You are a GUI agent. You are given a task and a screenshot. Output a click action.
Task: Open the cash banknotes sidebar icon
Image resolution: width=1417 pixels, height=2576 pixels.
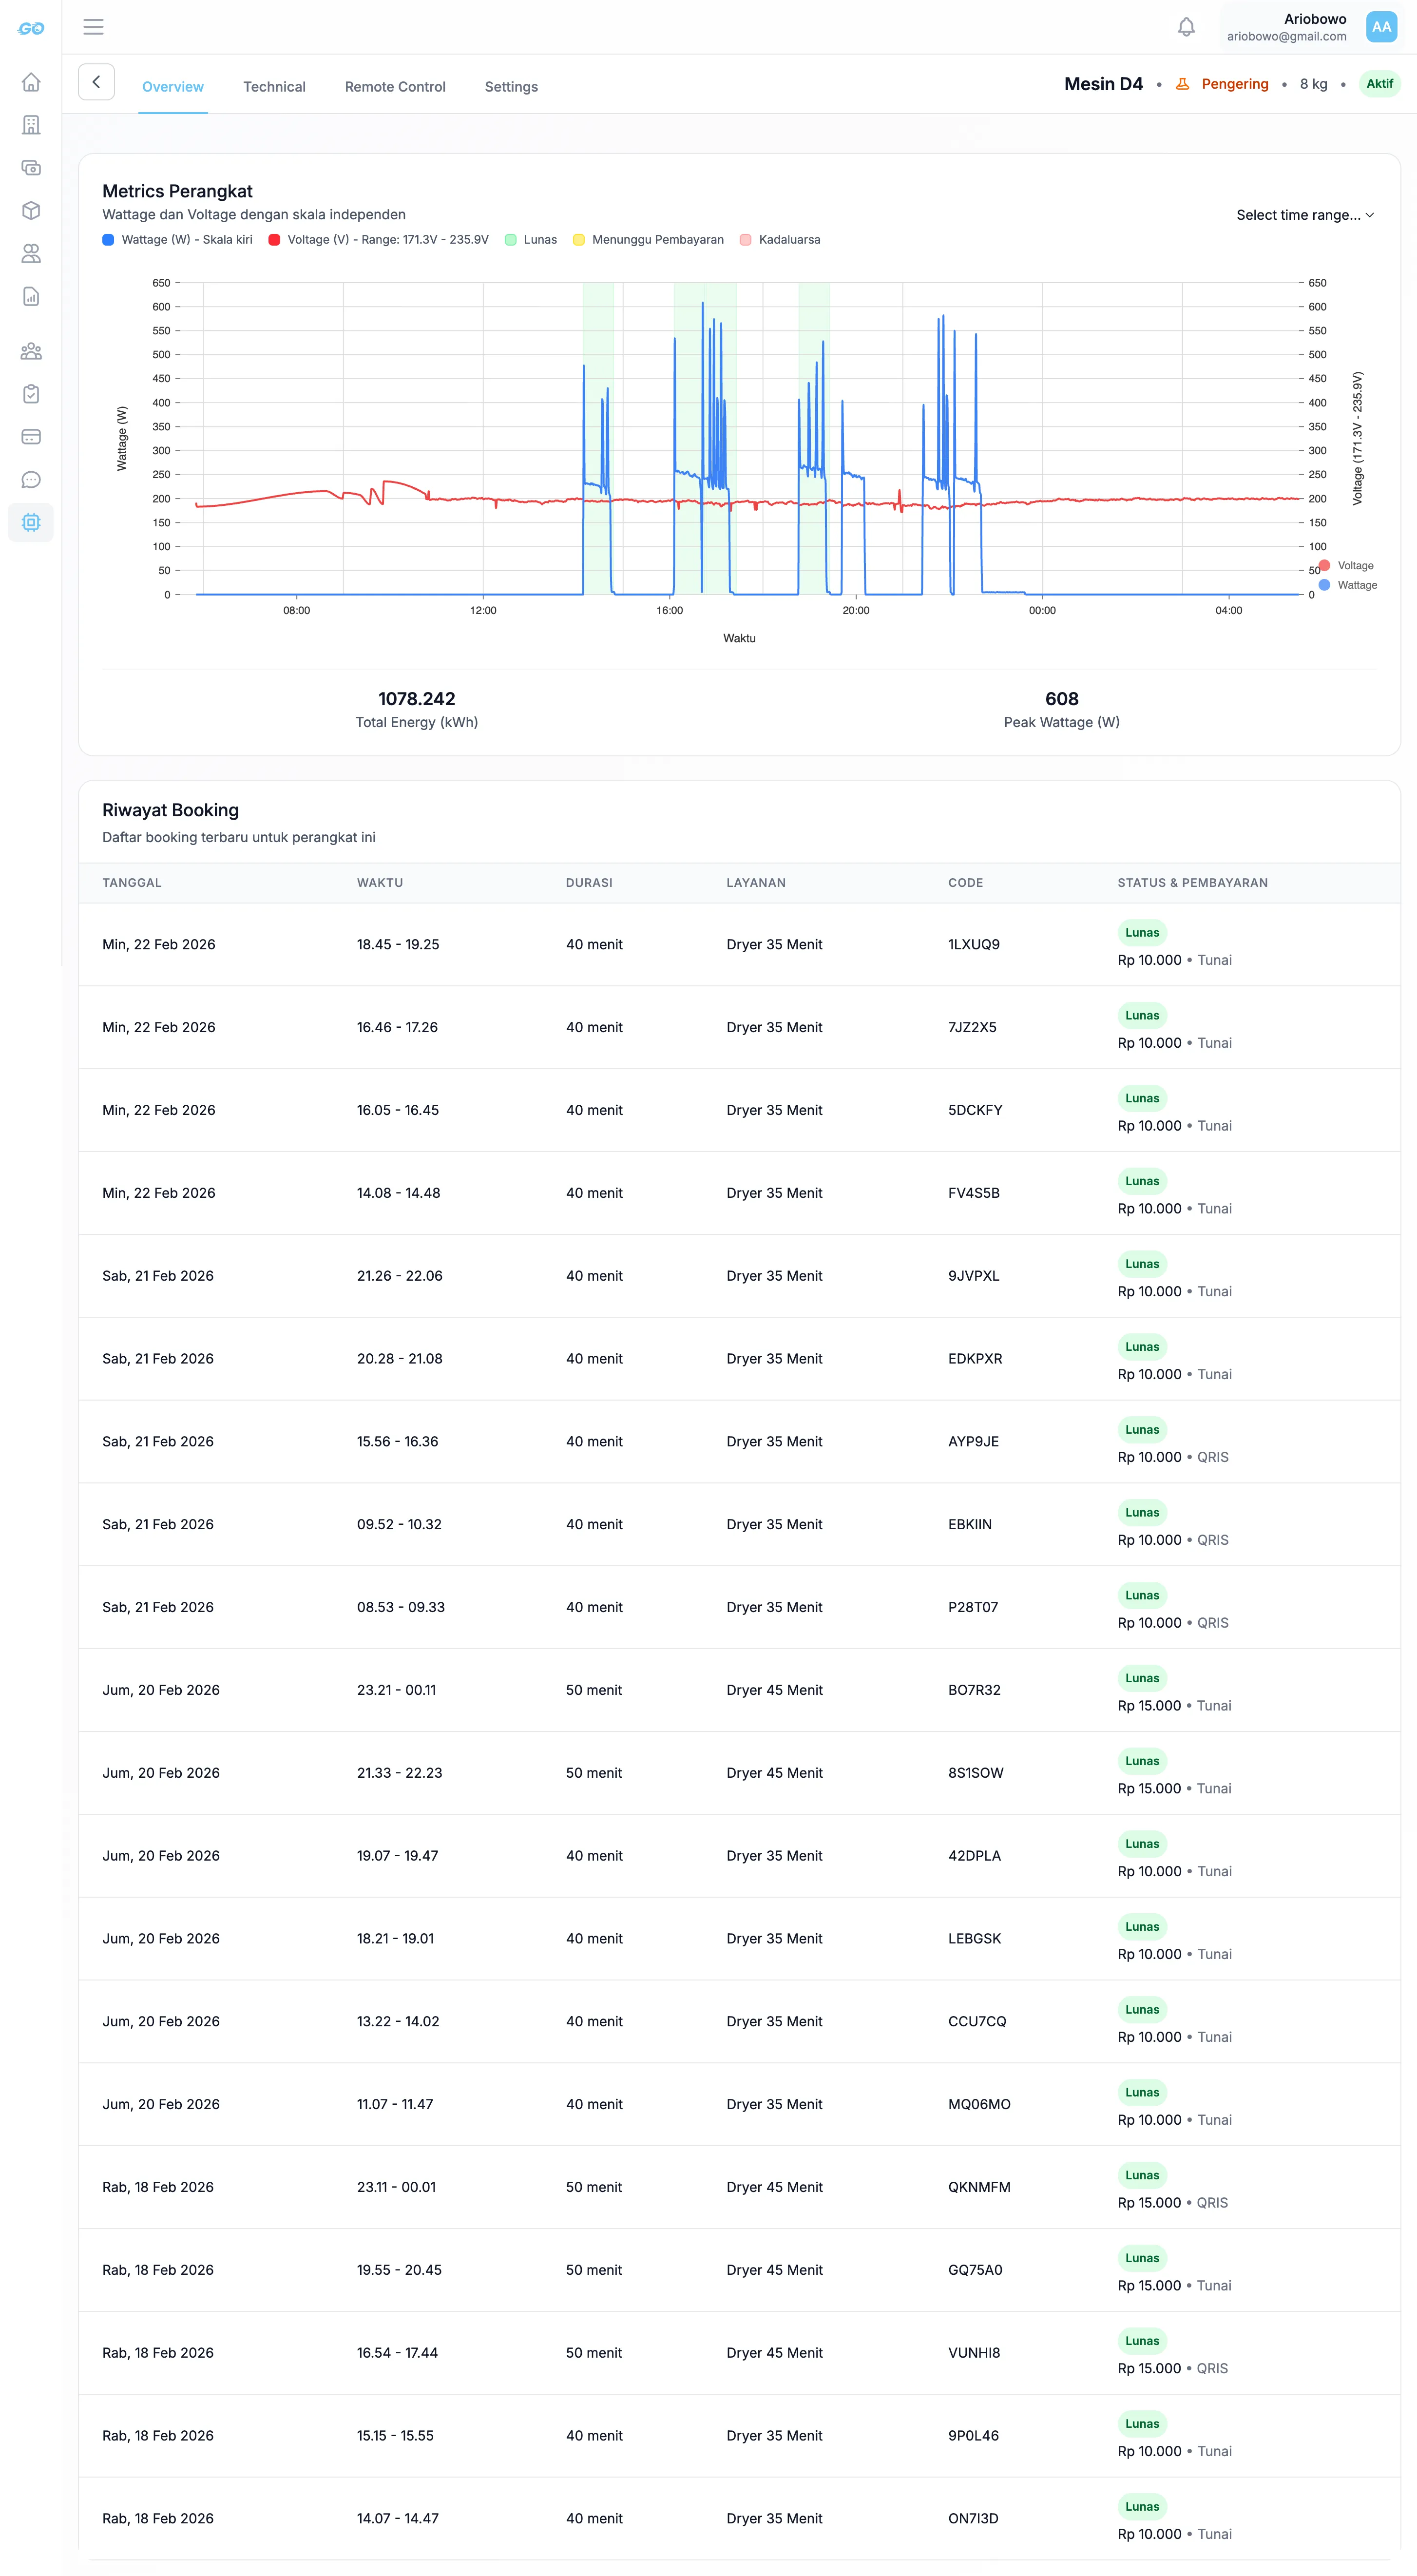click(x=31, y=168)
